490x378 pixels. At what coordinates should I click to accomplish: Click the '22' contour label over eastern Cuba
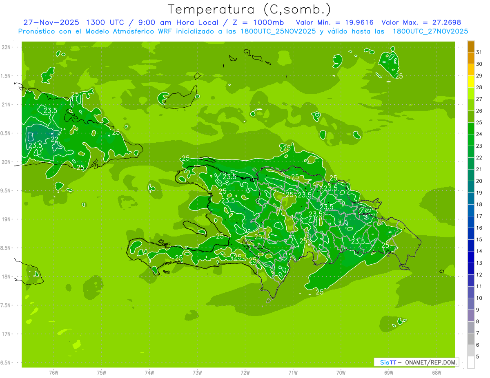tap(54, 139)
